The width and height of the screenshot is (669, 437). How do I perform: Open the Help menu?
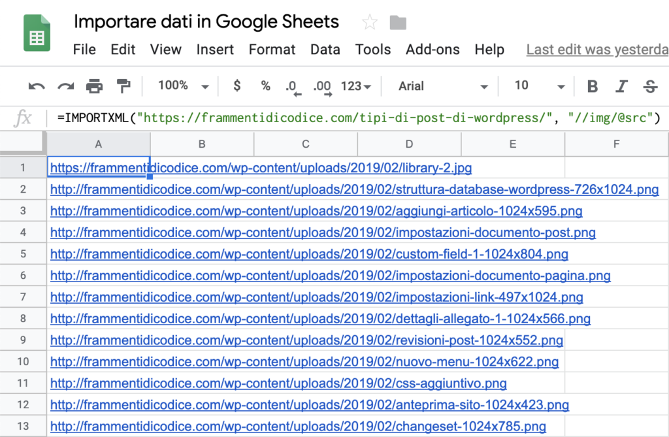tap(489, 50)
